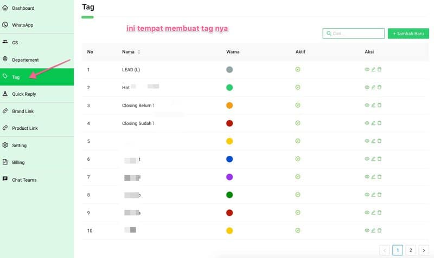The width and height of the screenshot is (434, 258).
Task: Click the Chat Teams icon
Action: click(5, 179)
